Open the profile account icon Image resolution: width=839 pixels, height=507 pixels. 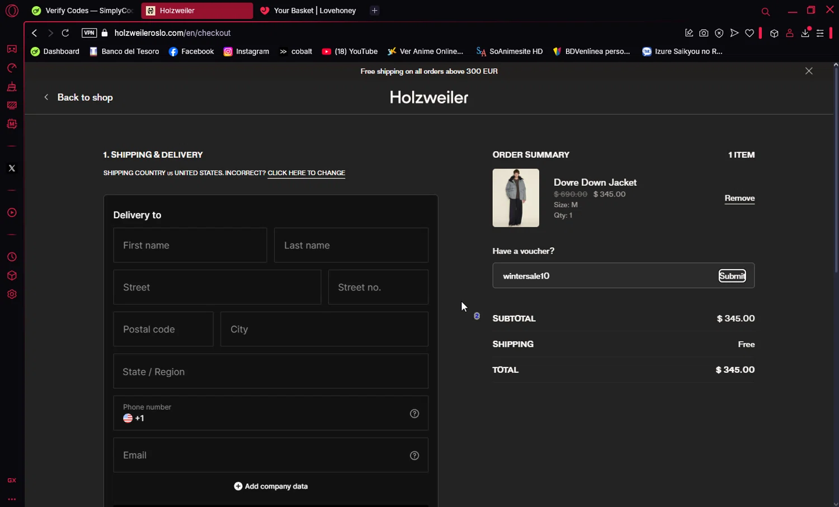tap(790, 33)
